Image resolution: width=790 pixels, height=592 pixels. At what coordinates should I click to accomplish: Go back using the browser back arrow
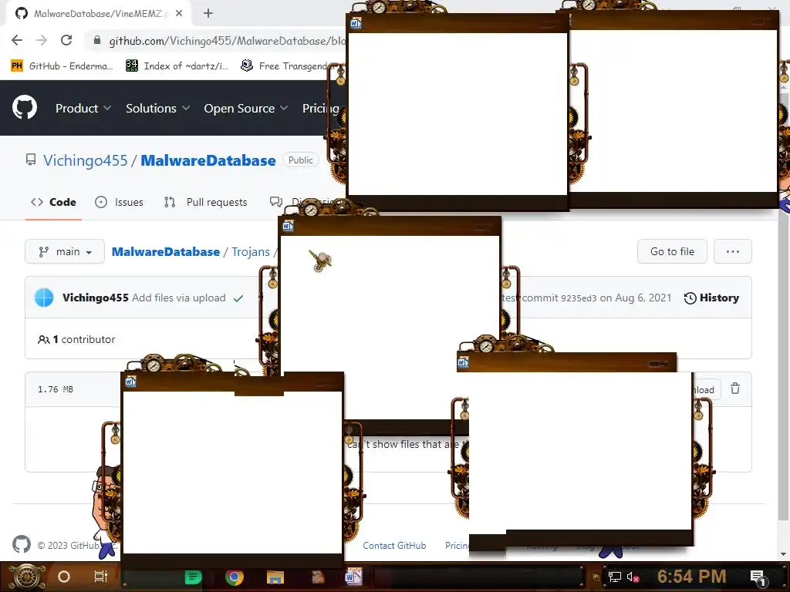[x=17, y=40]
